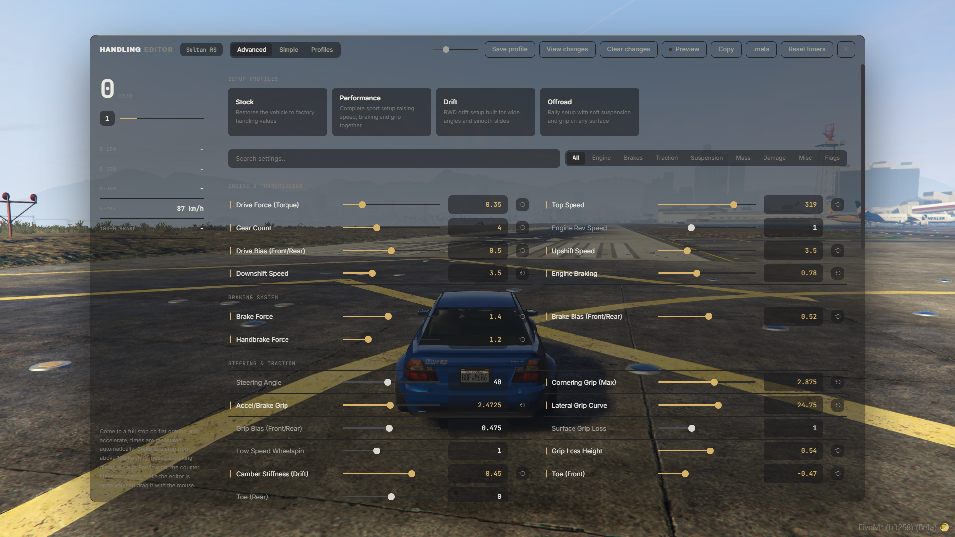
Task: Click the Low Speed Wheelspin value field
Action: click(477, 450)
